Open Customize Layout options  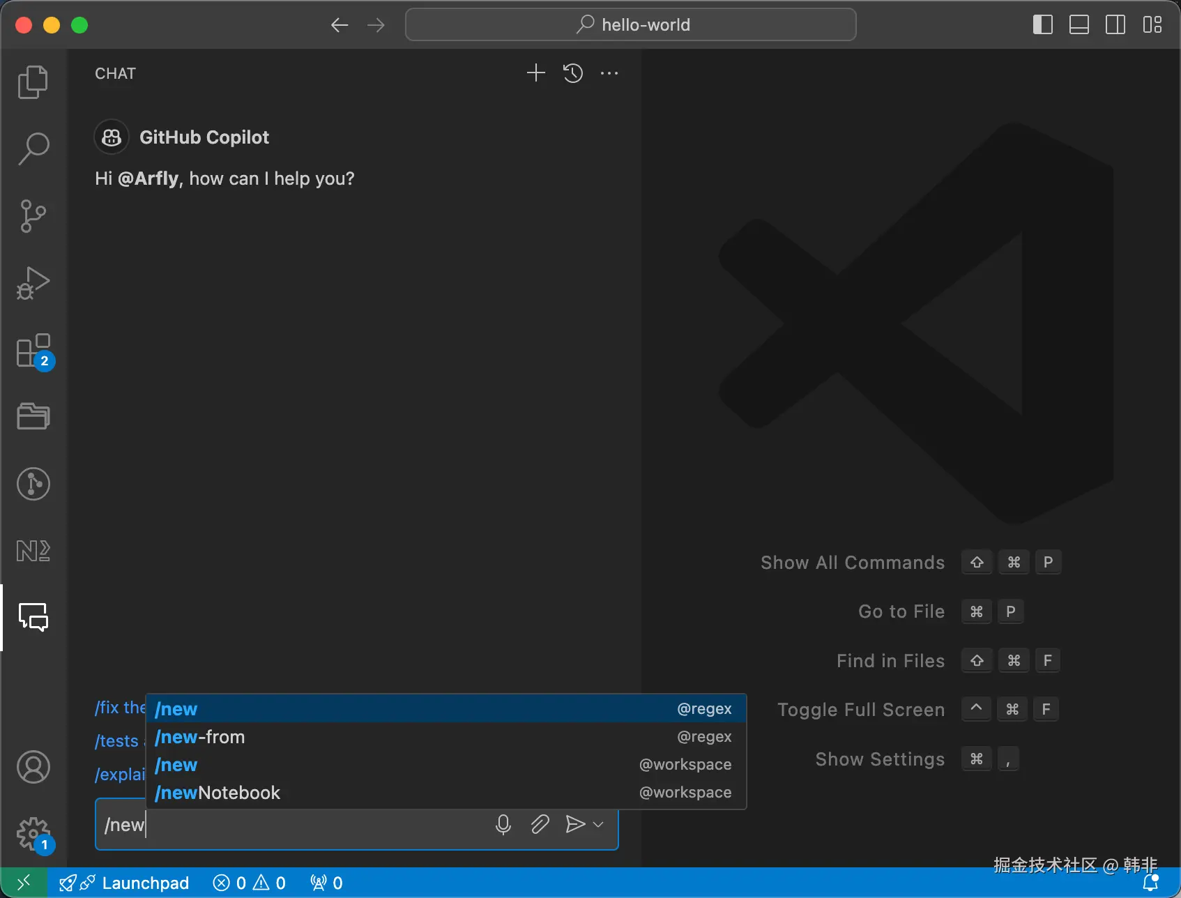[1152, 25]
